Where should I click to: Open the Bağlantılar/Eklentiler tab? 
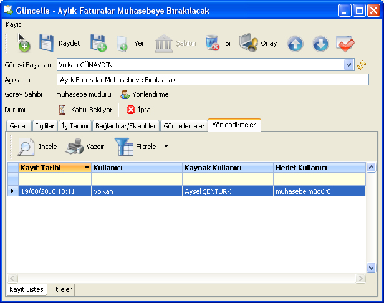(x=125, y=126)
